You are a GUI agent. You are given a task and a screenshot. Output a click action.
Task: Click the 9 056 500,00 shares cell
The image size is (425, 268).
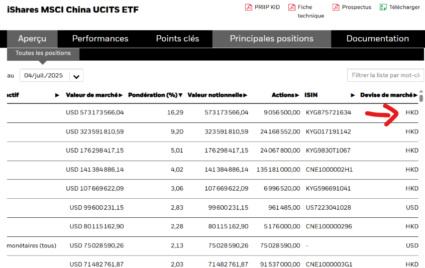click(282, 112)
